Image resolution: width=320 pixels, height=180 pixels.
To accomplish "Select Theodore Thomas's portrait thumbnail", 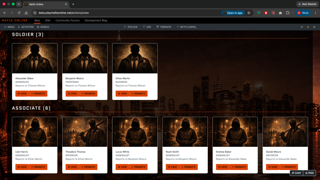I will [85, 132].
